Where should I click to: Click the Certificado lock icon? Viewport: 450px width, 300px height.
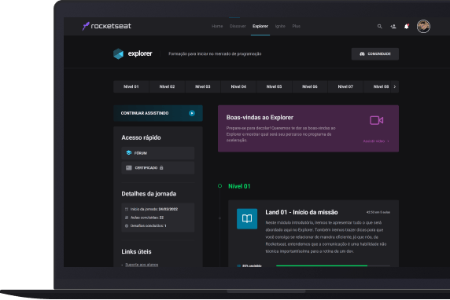pos(161,167)
